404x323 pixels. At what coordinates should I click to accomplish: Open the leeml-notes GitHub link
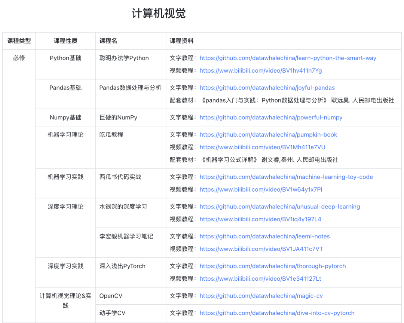point(265,236)
